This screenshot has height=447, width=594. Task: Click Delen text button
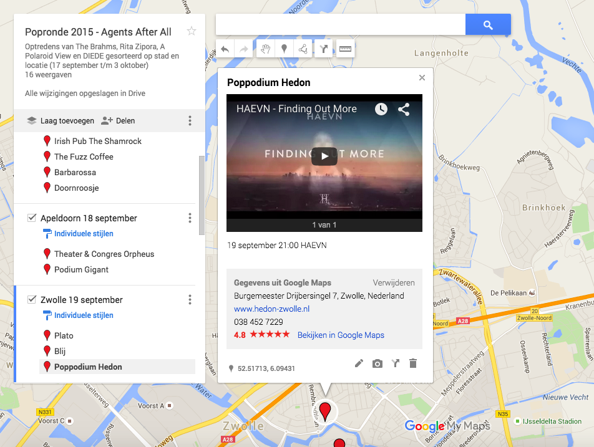coord(125,121)
